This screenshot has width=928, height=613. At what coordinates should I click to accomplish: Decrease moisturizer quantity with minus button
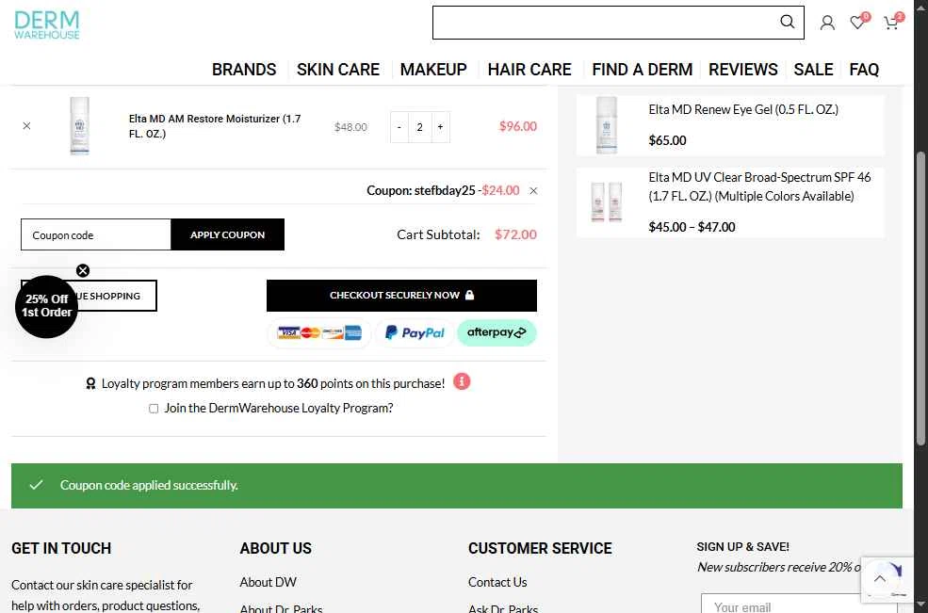pos(399,127)
